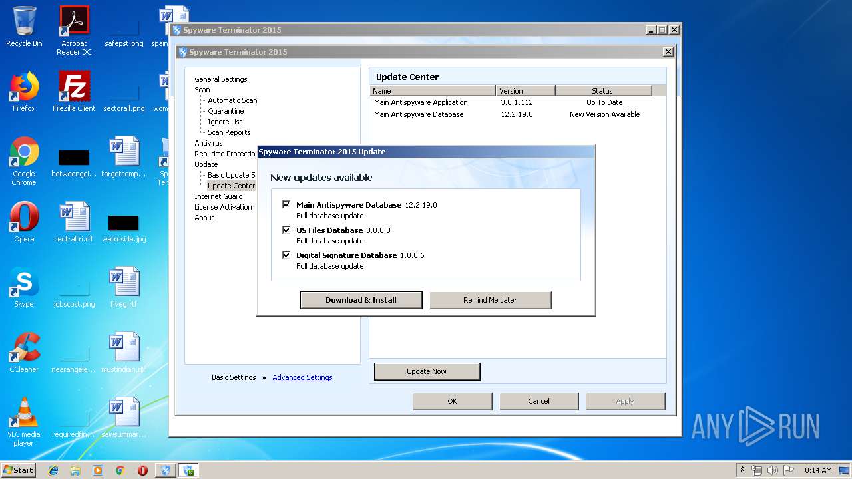Uncheck Digital Signature Database update

(286, 255)
